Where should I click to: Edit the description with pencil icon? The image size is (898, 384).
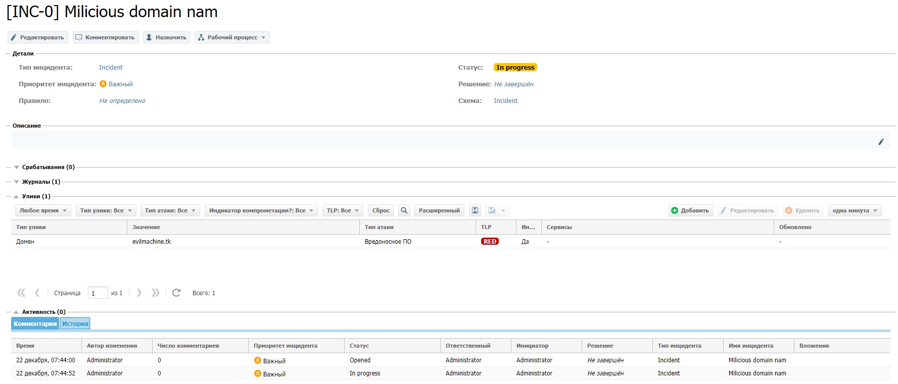point(881,142)
